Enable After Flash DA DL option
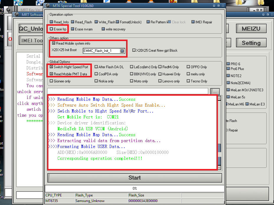Viewport: 274px width, 205px height. point(96,67)
